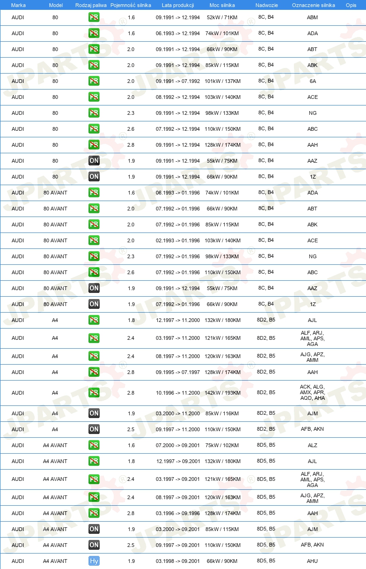Select engine code 6A cell
Viewport: 366px width, 569px height.
coord(313,81)
